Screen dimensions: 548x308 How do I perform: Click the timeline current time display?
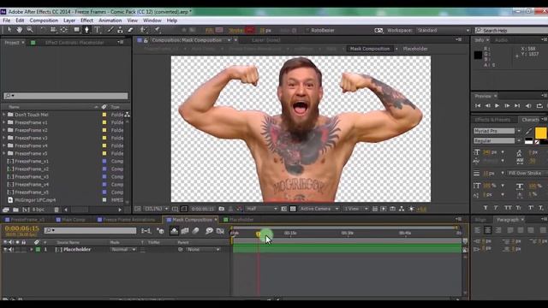coord(22,228)
